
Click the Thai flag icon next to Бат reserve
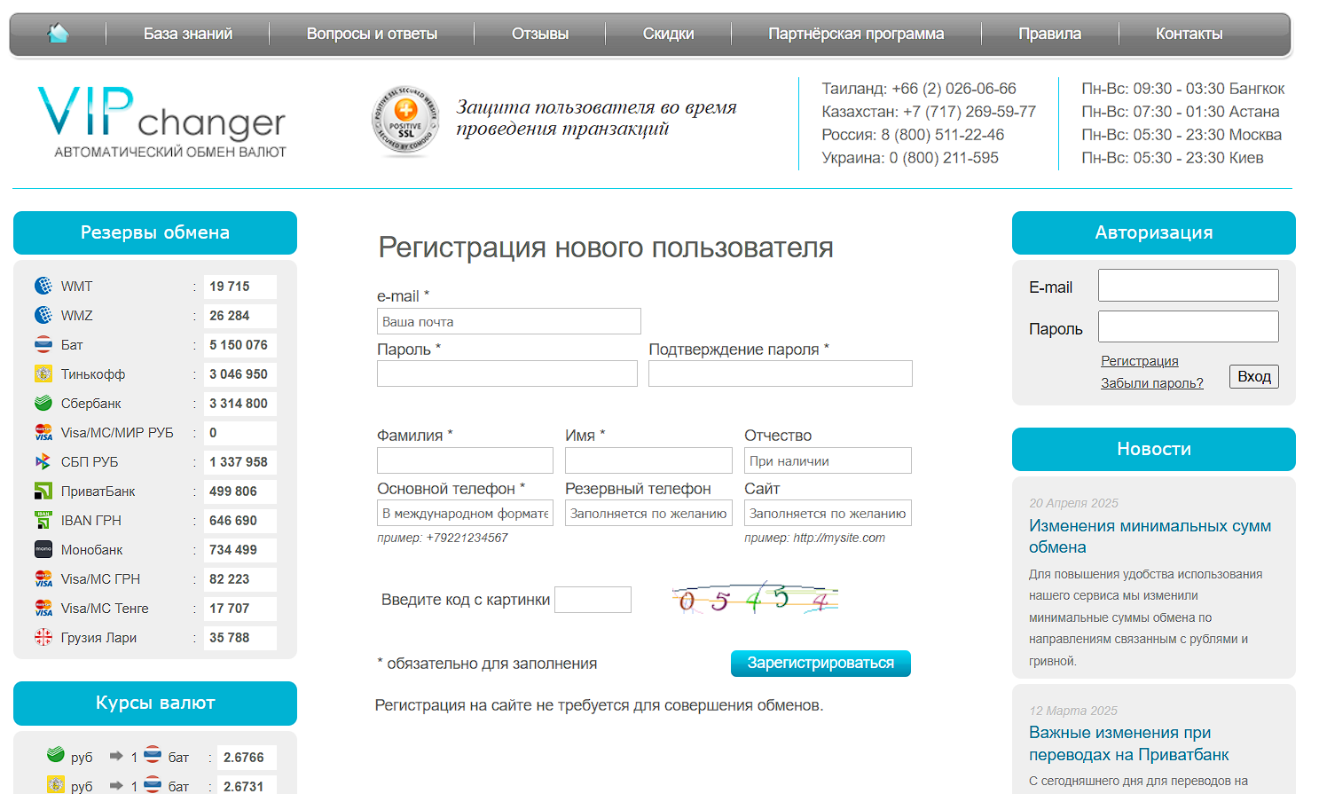[x=43, y=344]
